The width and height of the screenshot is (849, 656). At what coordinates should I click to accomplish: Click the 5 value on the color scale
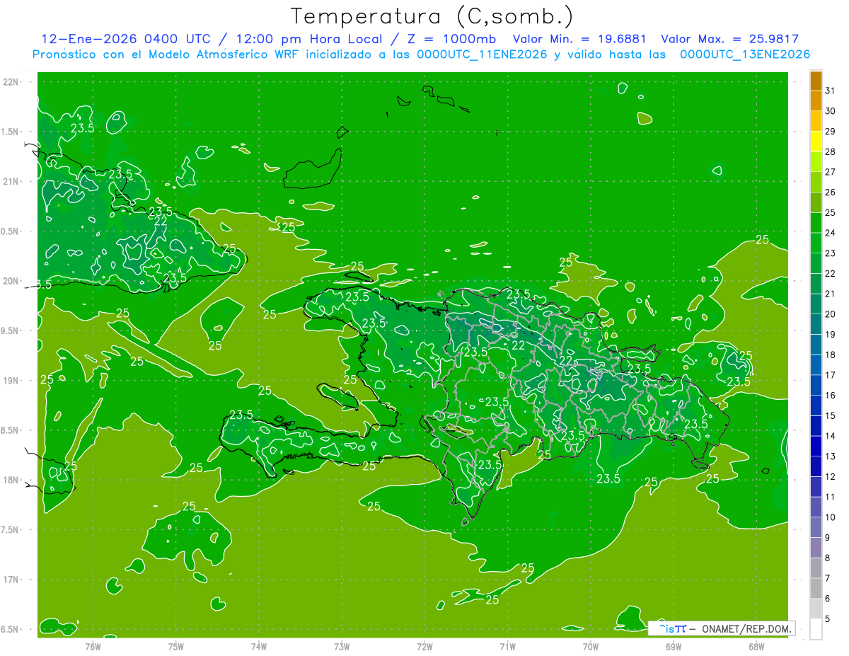[828, 619]
